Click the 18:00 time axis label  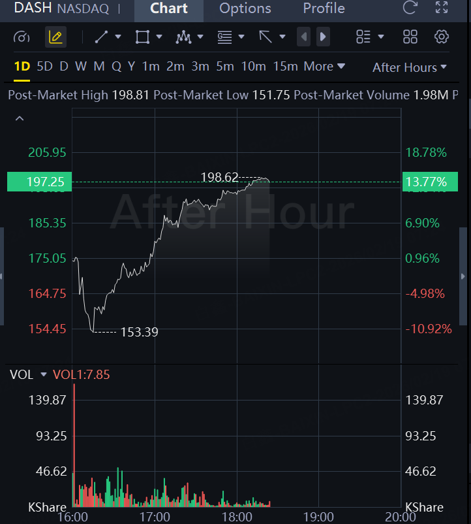237,517
